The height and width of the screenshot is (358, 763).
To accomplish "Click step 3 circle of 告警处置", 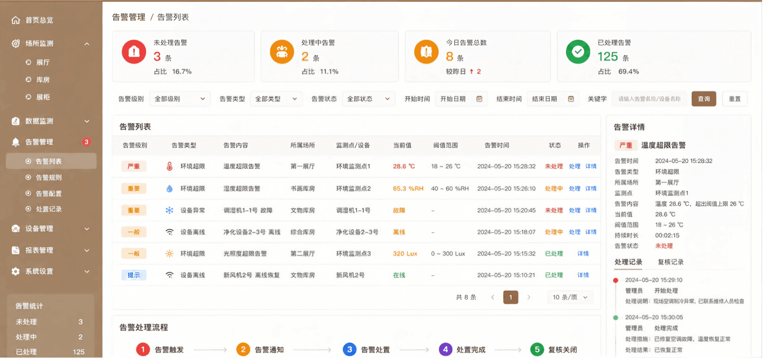I will [x=349, y=349].
